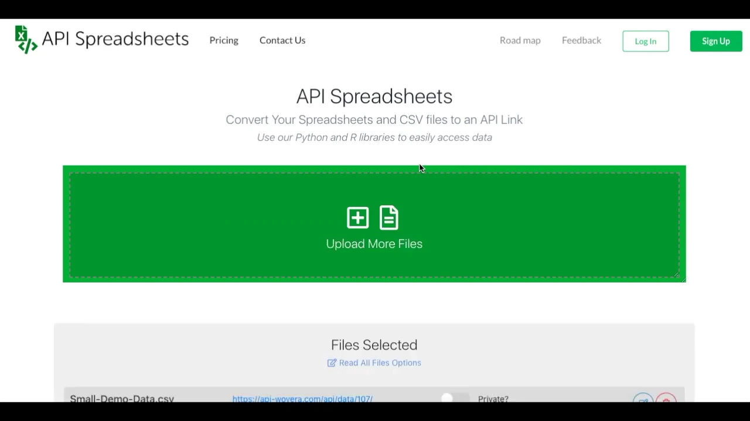Toggle the Private switch for Small-Demo-Data.csv
The width and height of the screenshot is (750, 421).
pyautogui.click(x=455, y=399)
